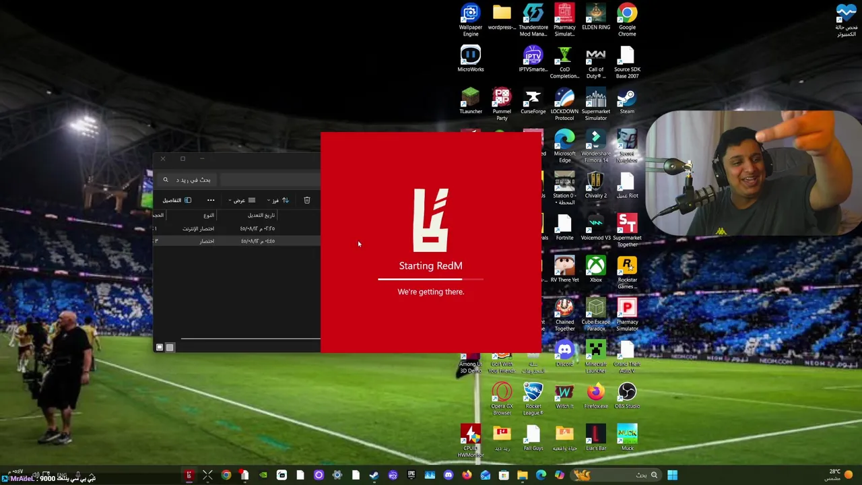The image size is (862, 485).
Task: Launch Wondershare Filmora 14 shortcut
Action: [596, 145]
